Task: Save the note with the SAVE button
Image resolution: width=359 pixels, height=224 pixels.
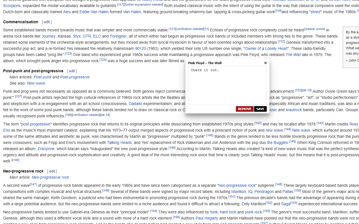Action: (260, 109)
